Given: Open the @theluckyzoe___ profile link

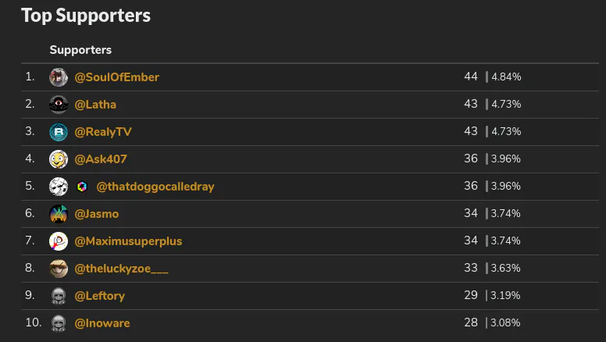Looking at the screenshot, I should tap(121, 269).
